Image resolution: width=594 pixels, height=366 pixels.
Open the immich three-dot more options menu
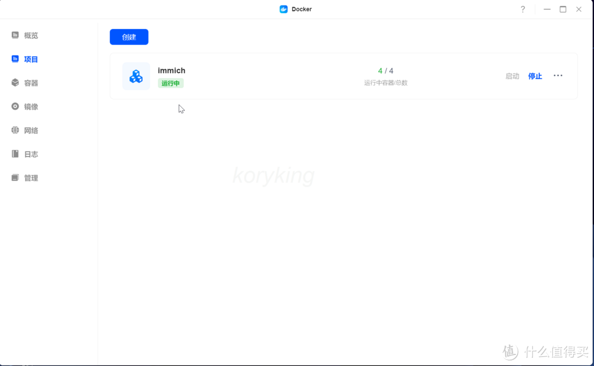558,76
